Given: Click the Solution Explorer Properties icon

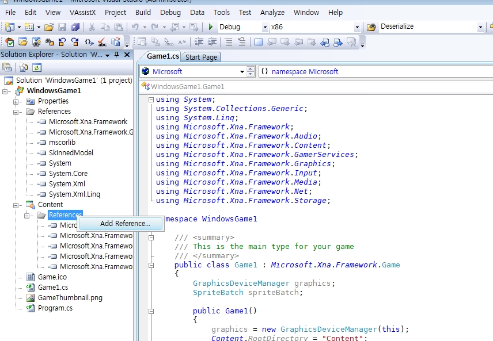Looking at the screenshot, I should coord(7,67).
